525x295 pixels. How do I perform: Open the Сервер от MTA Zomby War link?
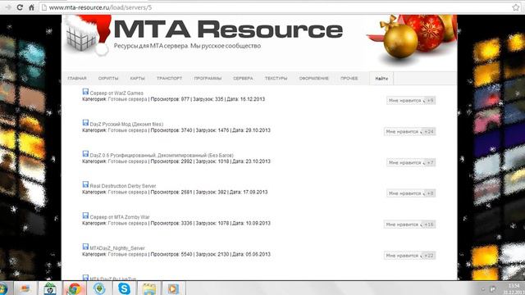(120, 217)
